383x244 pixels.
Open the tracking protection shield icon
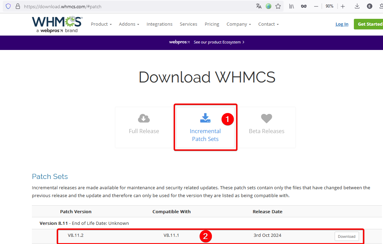(8, 7)
